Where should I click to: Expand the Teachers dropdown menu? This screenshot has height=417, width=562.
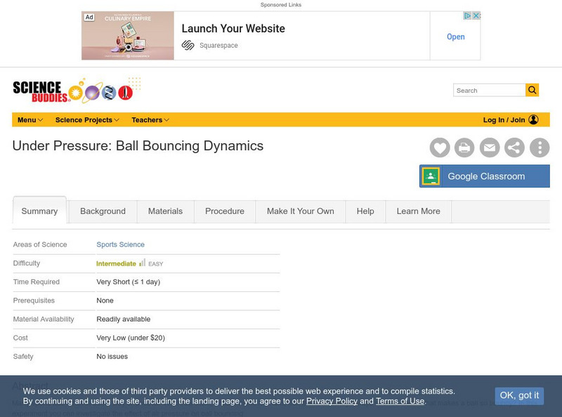[151, 120]
